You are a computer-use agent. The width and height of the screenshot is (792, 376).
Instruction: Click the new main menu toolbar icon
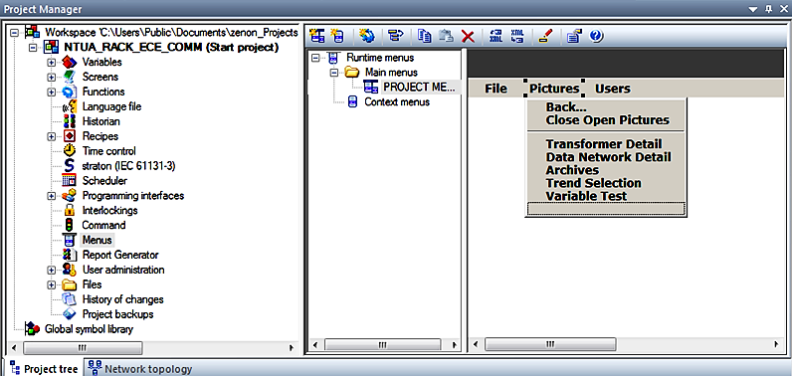[x=317, y=36]
